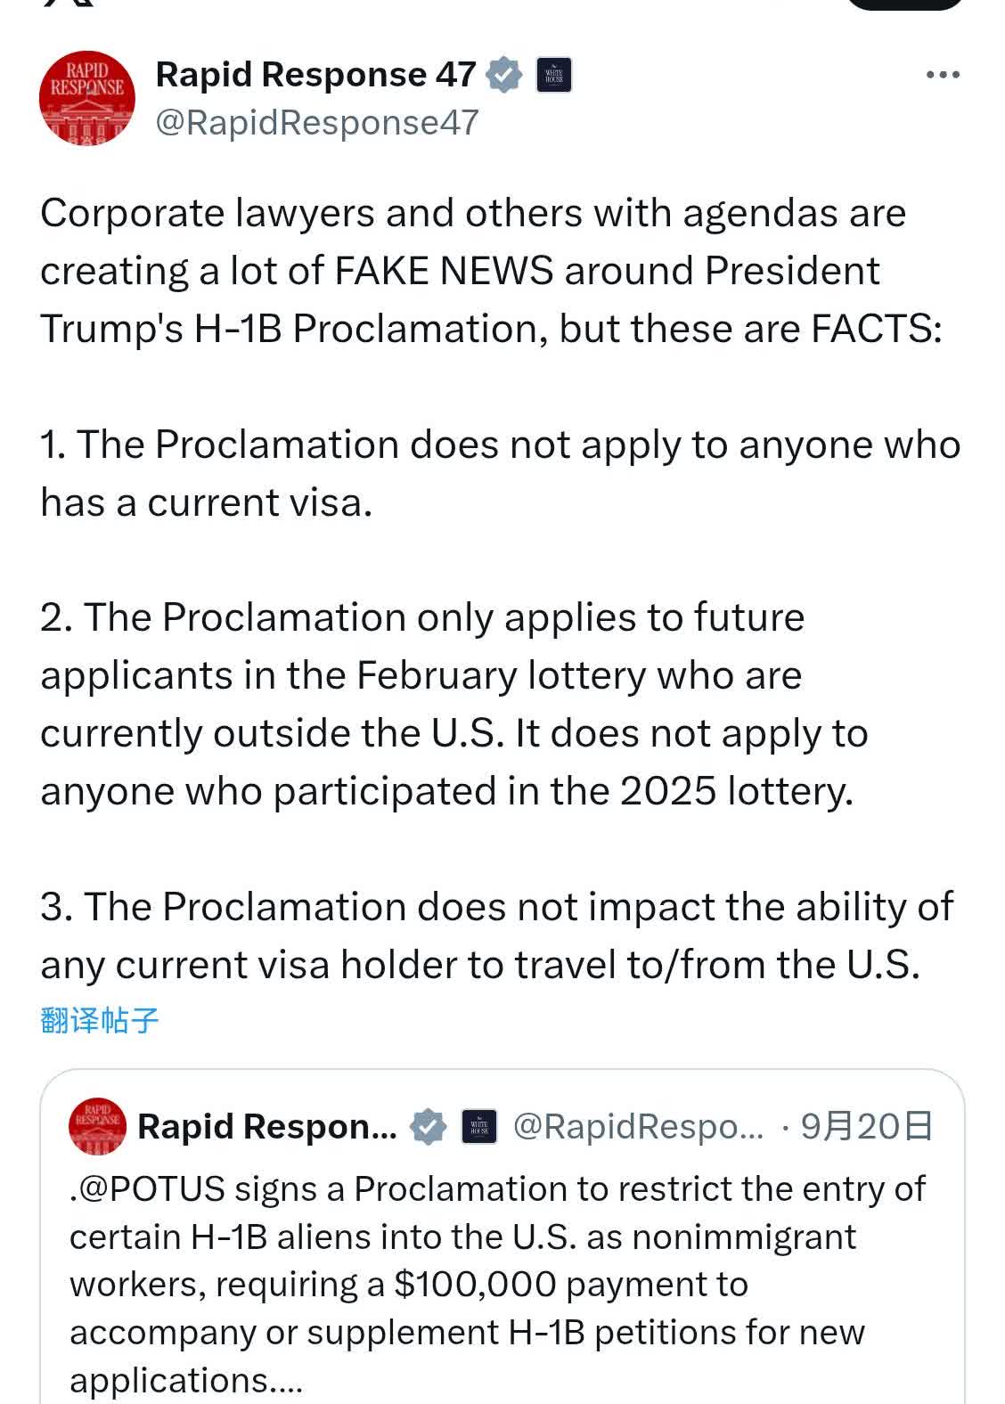Open the quoted post's small avatar
The width and height of the screenshot is (1005, 1404).
coord(97,1126)
